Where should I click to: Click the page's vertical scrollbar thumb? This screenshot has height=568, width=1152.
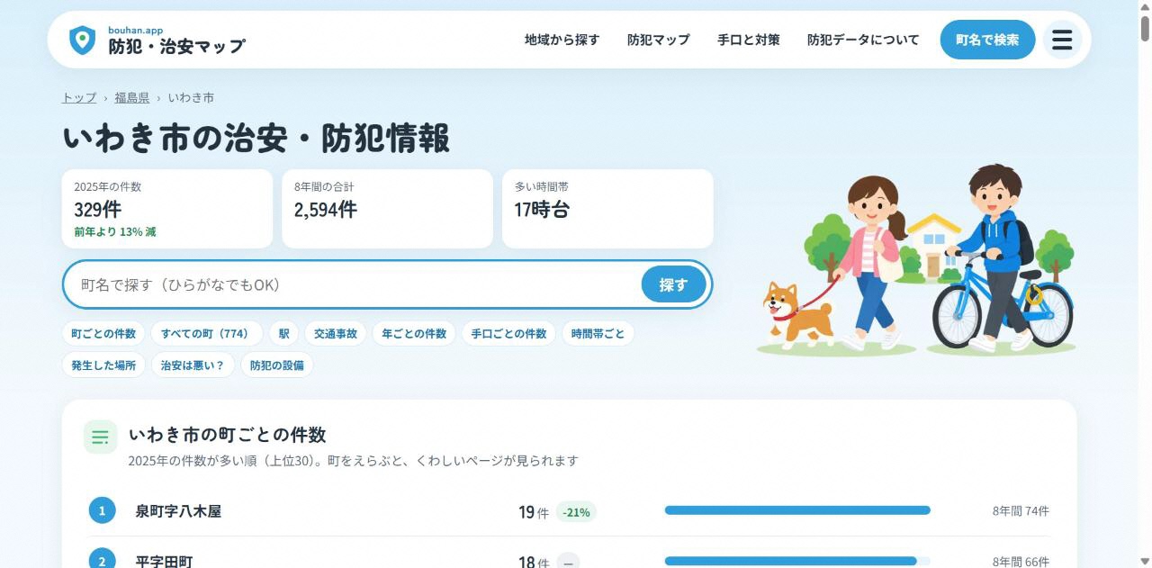click(x=1145, y=28)
